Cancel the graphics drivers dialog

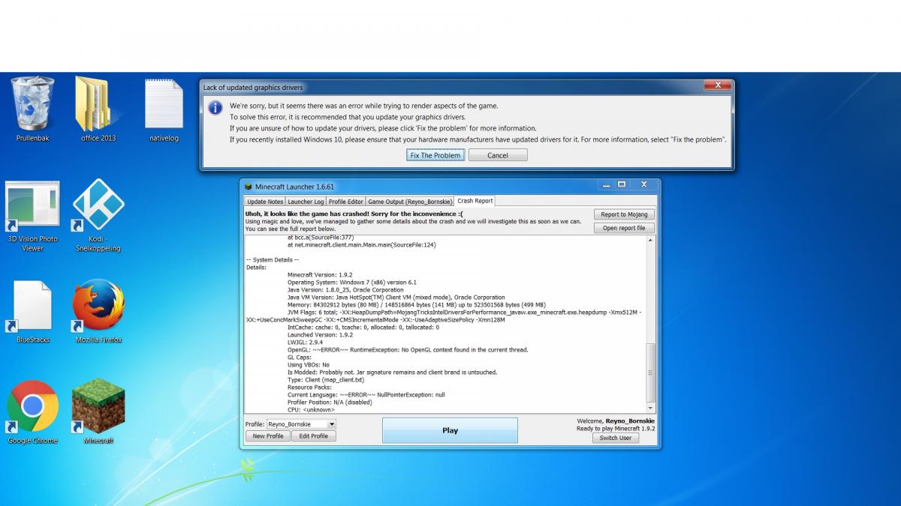(498, 155)
